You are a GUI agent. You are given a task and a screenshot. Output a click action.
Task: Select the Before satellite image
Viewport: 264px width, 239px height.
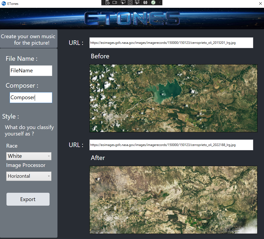coord(173,98)
